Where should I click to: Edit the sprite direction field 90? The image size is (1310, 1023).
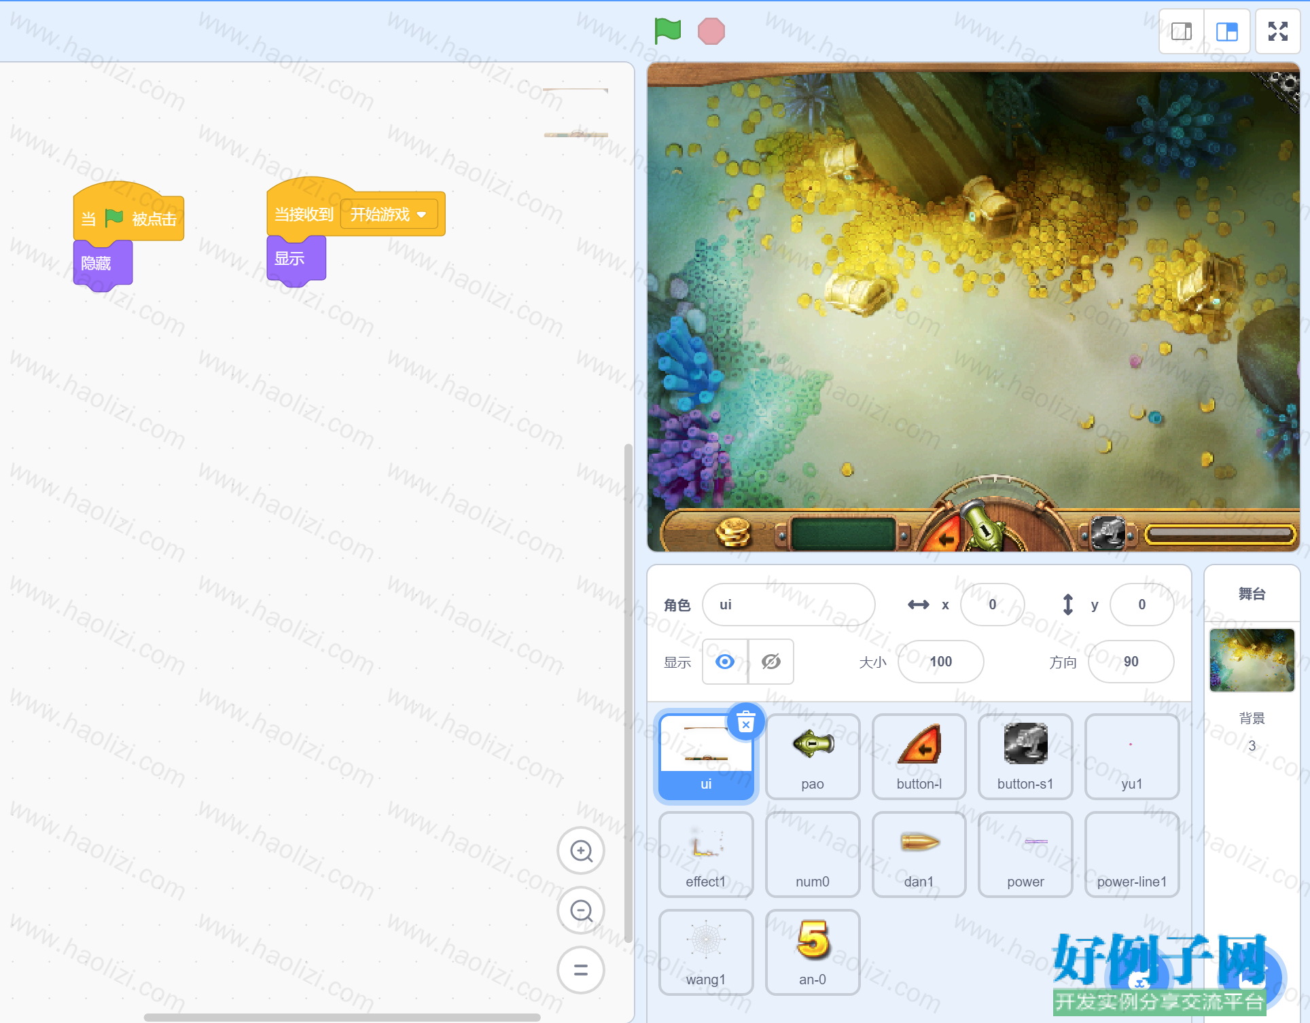(1131, 662)
